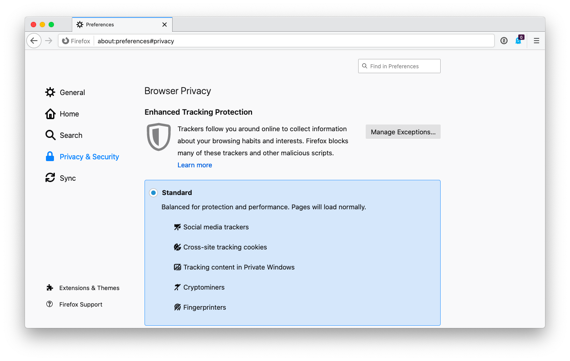Click the Privacy & Security lock icon

50,157
